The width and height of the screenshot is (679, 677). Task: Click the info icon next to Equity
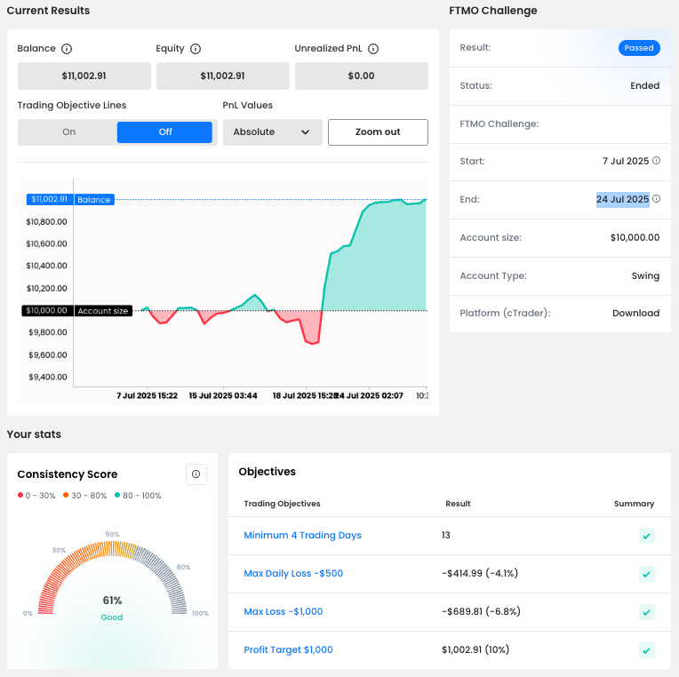[x=196, y=49]
